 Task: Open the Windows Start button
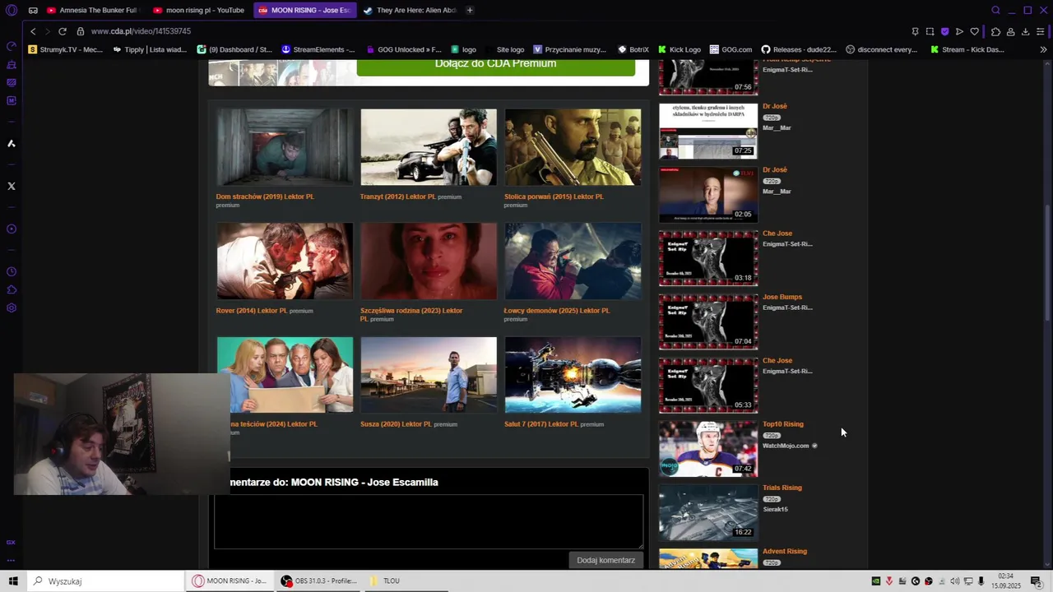pyautogui.click(x=13, y=581)
